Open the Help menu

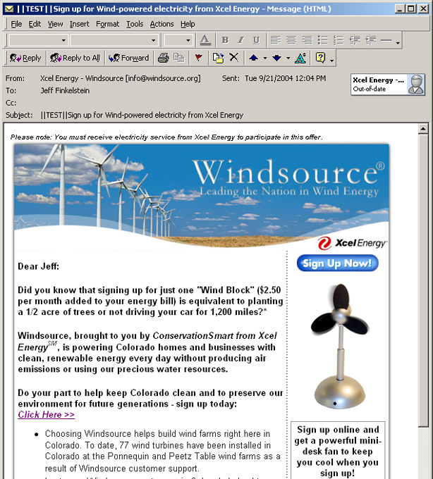pos(187,24)
